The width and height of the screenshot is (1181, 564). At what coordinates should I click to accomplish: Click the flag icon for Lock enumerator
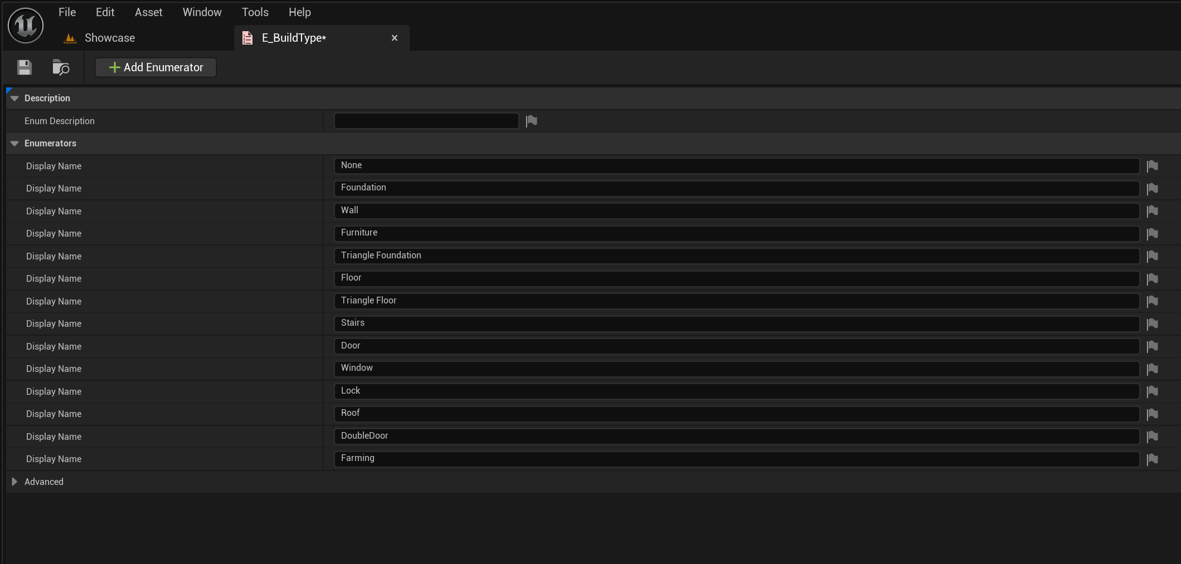1152,391
